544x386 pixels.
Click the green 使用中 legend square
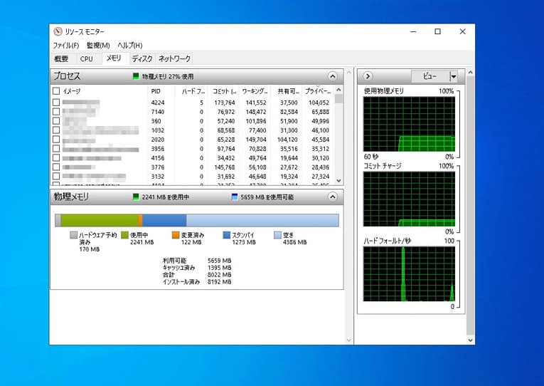124,234
